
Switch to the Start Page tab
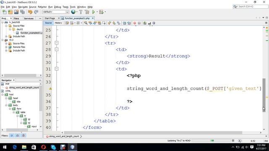tap(50, 18)
